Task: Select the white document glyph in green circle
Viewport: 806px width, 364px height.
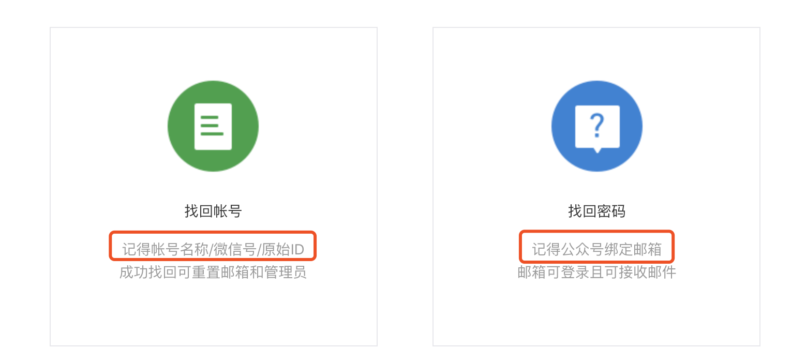Action: 213,127
